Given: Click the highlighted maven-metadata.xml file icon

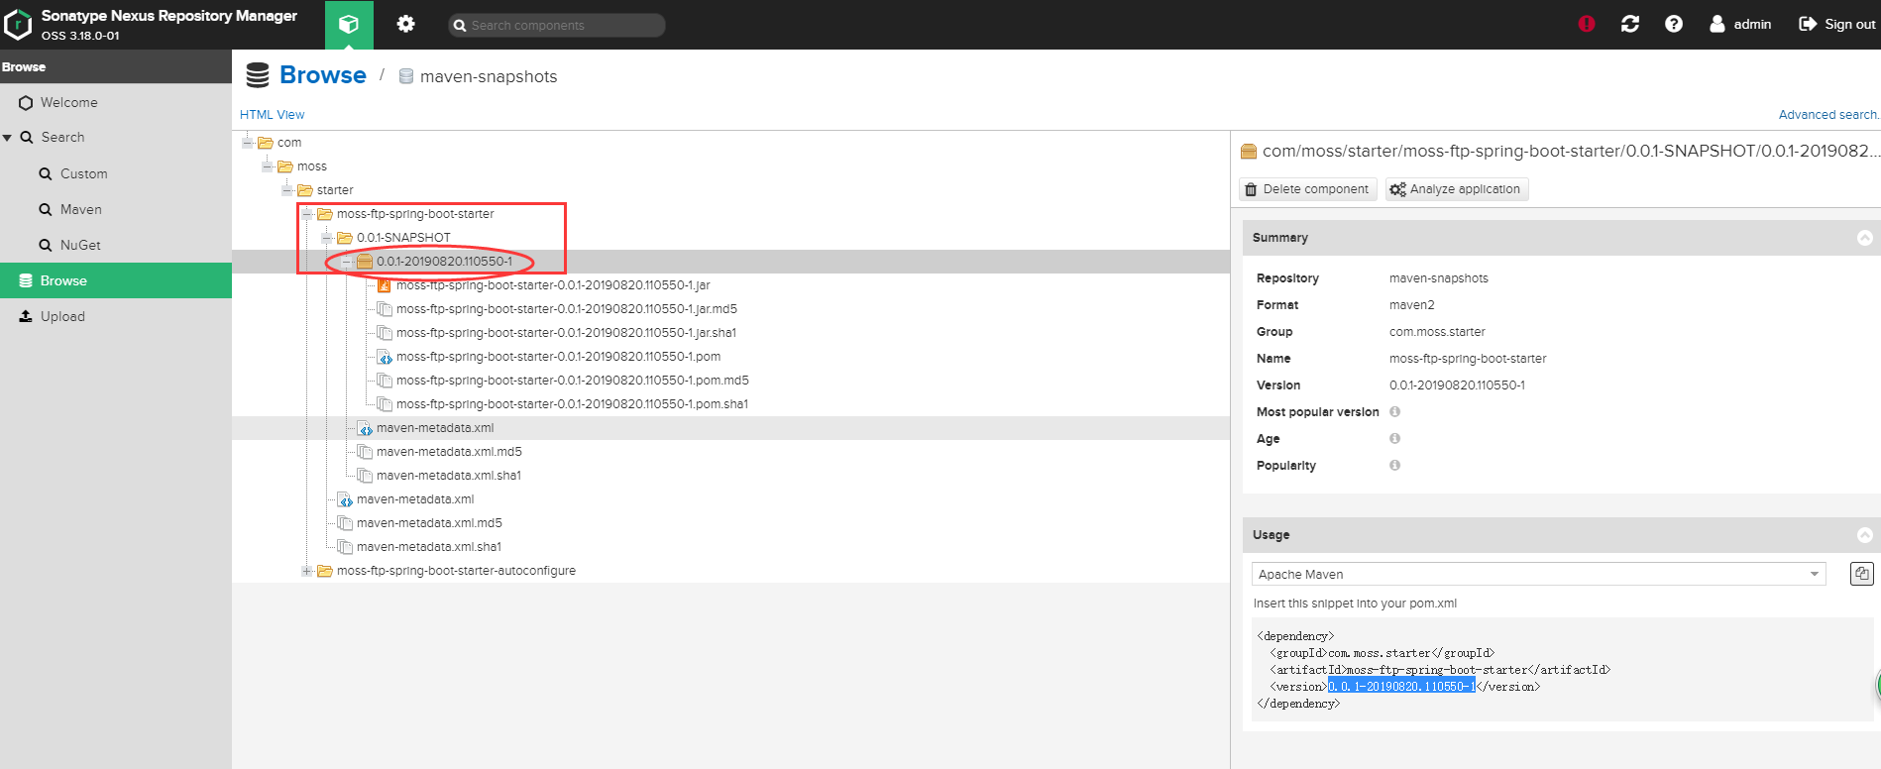Looking at the screenshot, I should 365,428.
